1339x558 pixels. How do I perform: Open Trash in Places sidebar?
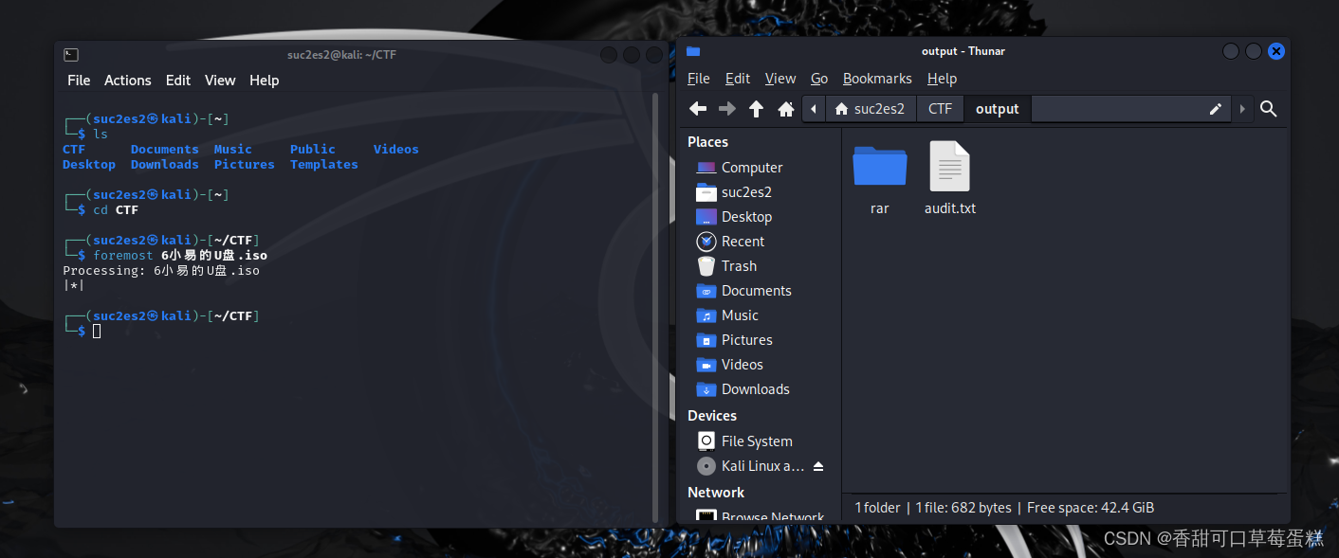739,266
